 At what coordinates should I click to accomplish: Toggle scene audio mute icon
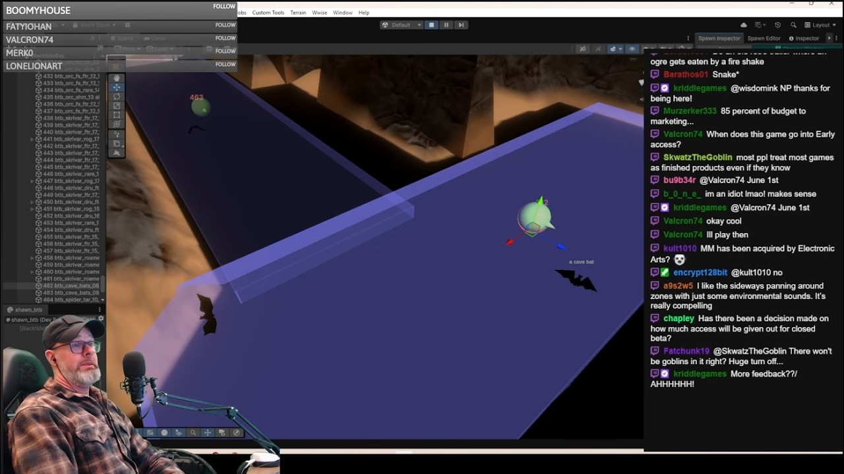[599, 49]
